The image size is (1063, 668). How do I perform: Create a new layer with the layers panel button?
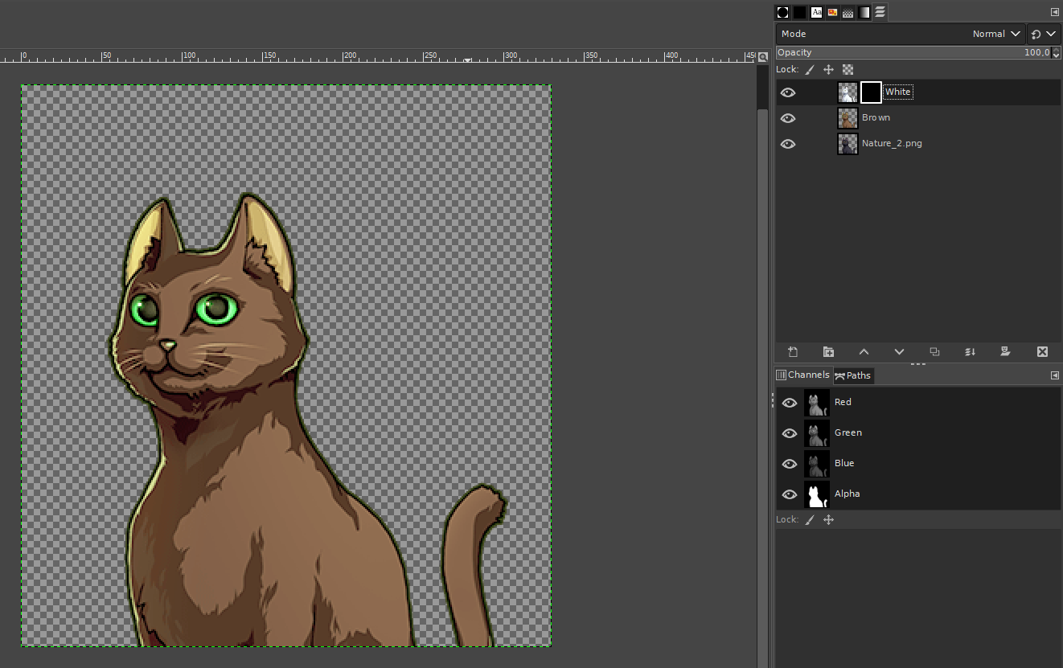(793, 352)
